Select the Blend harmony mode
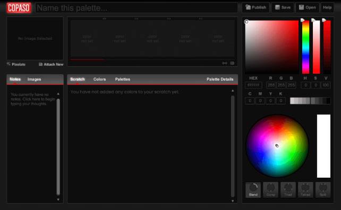 point(253,190)
